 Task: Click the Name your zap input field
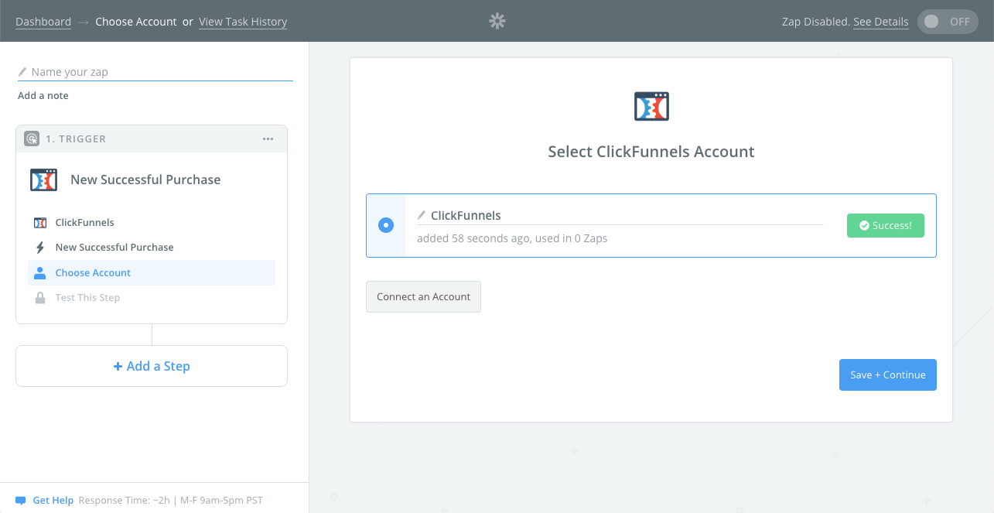click(155, 72)
